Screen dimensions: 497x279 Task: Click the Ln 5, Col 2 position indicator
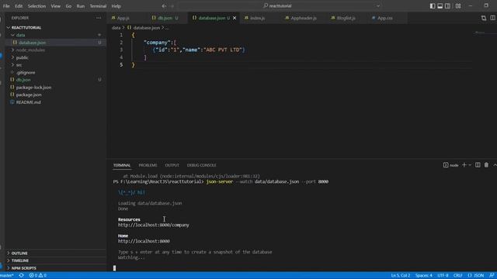401,276
